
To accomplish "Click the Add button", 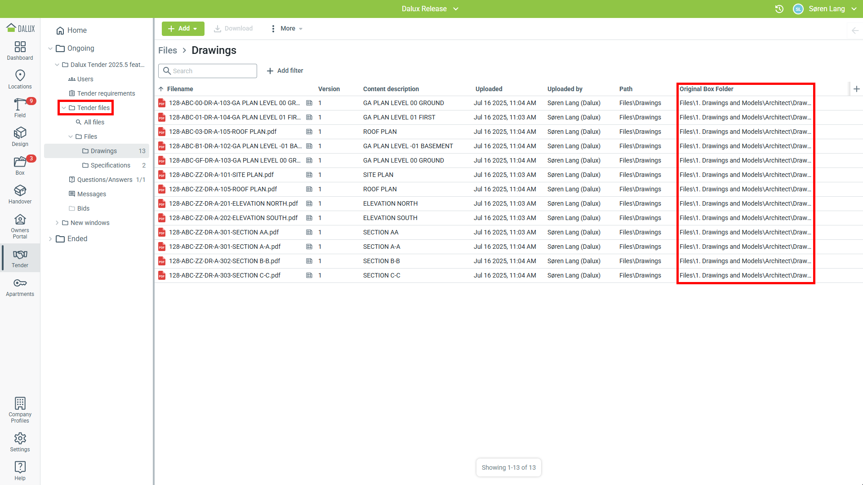I will tap(183, 29).
